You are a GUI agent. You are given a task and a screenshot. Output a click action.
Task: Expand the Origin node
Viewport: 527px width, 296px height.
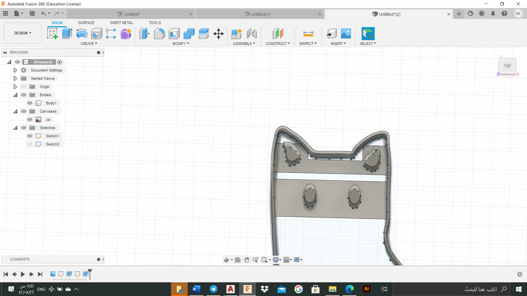pyautogui.click(x=15, y=87)
